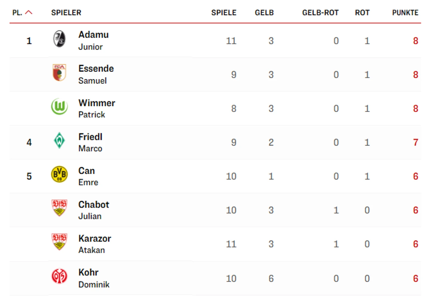
Task: Click the BVB Dortmund badge
Action: [59, 174]
